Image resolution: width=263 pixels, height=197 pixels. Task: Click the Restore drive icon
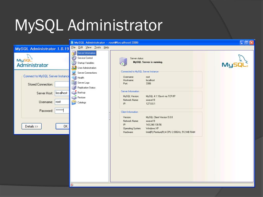click(x=74, y=97)
